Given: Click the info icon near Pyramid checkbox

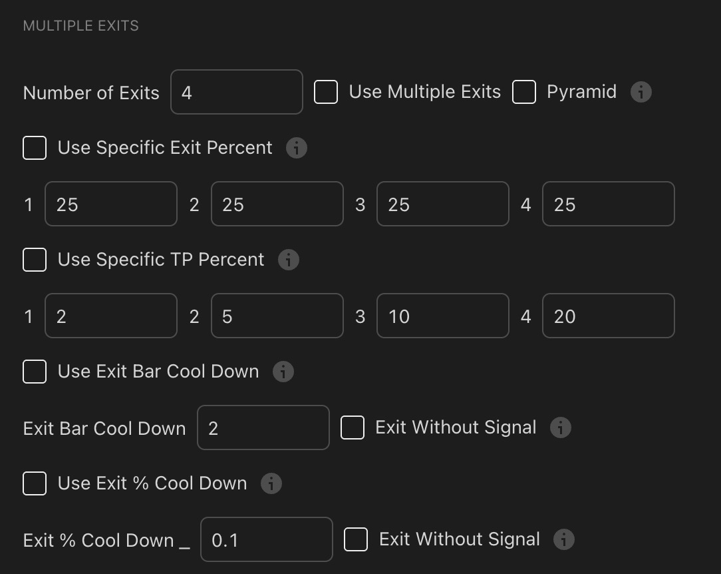Looking at the screenshot, I should 641,92.
